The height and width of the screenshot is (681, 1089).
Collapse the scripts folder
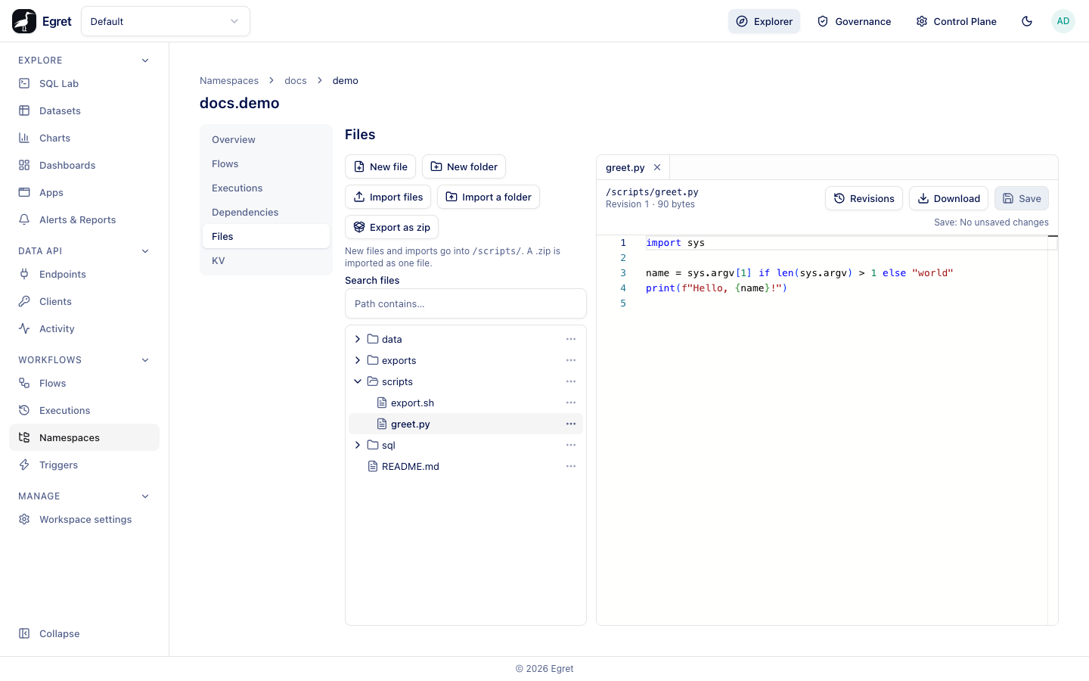(358, 381)
